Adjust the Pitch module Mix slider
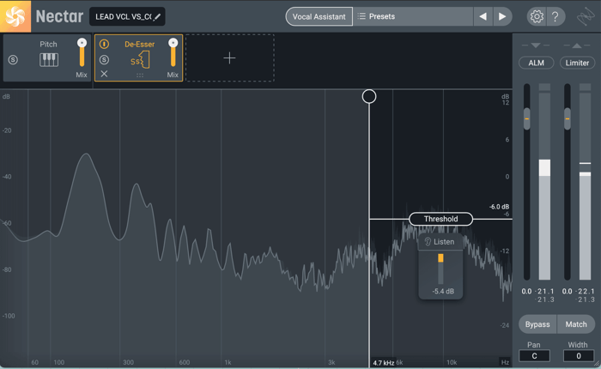This screenshot has height=369, width=601. click(x=82, y=53)
